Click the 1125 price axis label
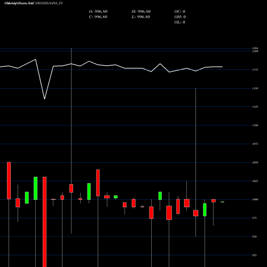The image size is (267, 267). click(x=255, y=107)
